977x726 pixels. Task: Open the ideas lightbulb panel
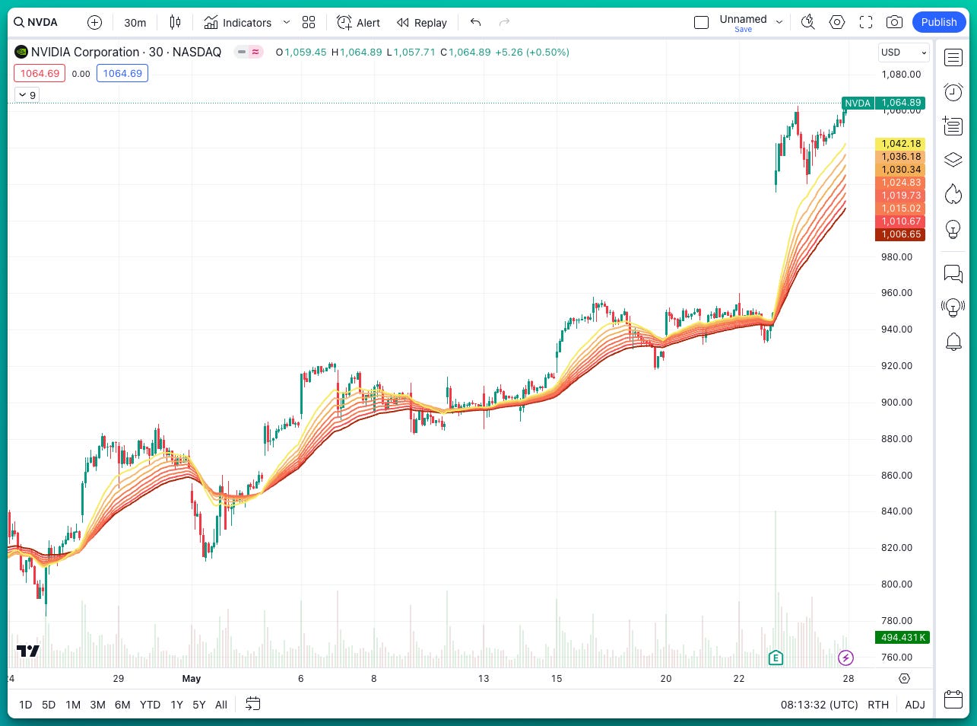pos(953,229)
